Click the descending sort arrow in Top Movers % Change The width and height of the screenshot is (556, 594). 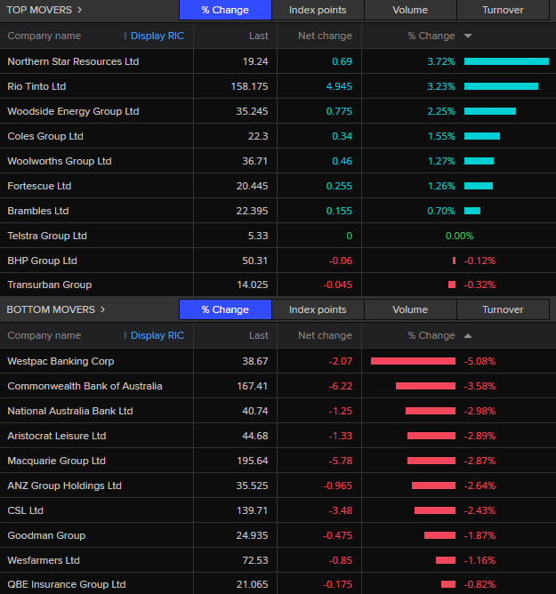(x=468, y=36)
